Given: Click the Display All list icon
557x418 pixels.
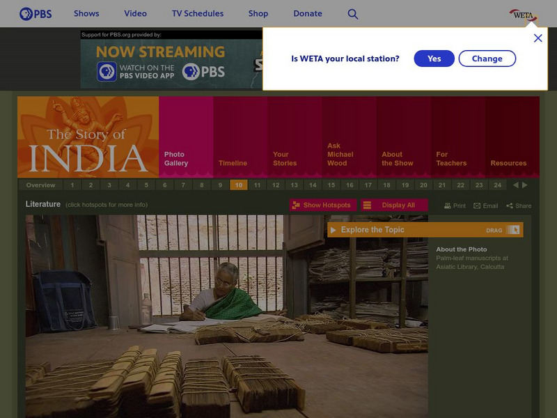Looking at the screenshot, I should click(368, 204).
